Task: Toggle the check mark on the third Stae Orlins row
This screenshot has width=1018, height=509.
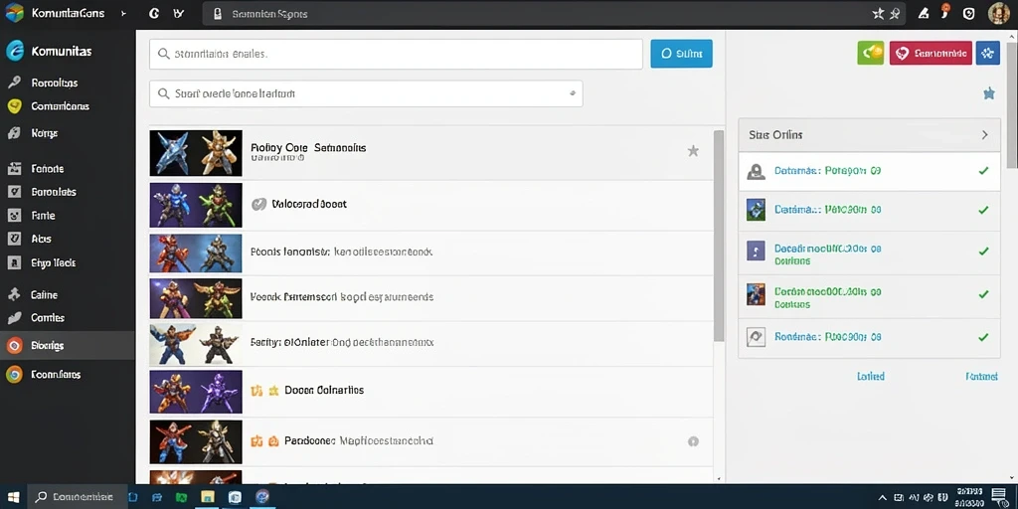Action: [x=983, y=252]
